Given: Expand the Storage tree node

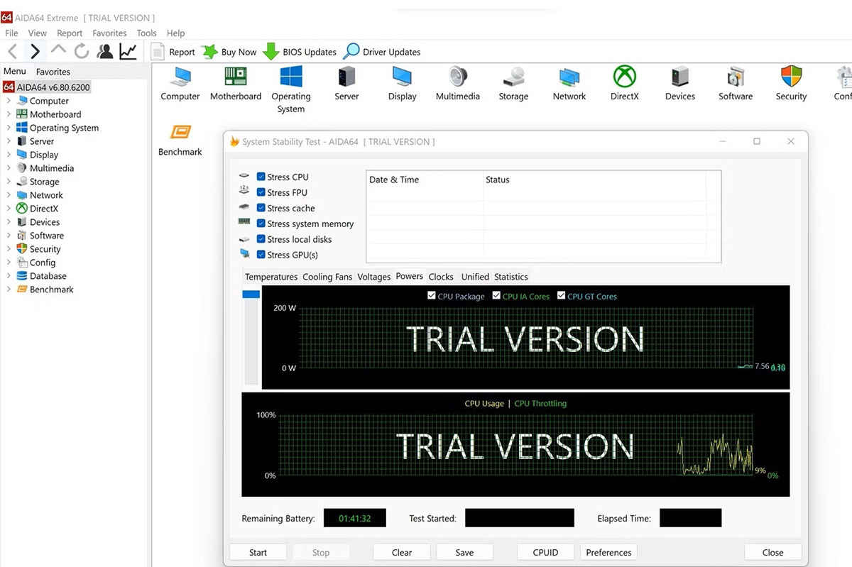Looking at the screenshot, I should pyautogui.click(x=9, y=182).
